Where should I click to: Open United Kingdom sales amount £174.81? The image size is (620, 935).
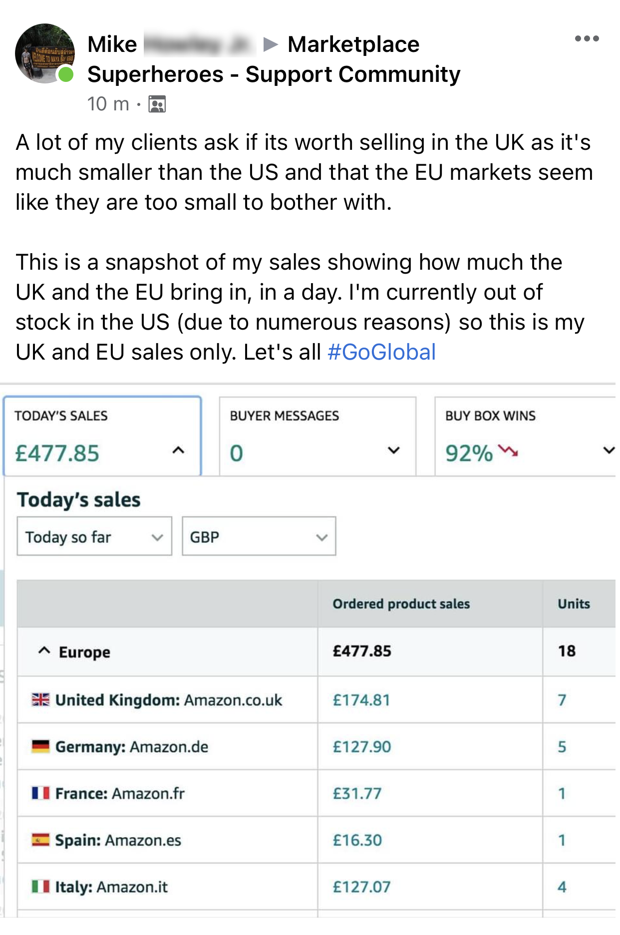[x=361, y=700]
